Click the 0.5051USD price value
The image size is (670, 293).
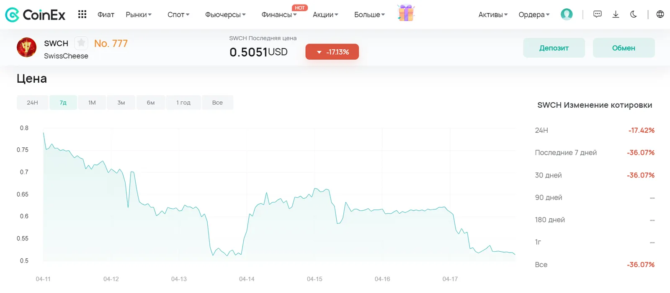click(x=258, y=52)
